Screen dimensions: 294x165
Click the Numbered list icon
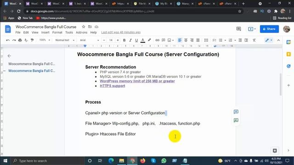pos(231,40)
